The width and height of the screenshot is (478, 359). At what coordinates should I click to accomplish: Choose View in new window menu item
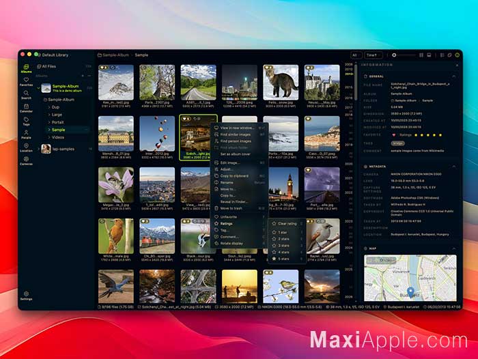tap(239, 128)
